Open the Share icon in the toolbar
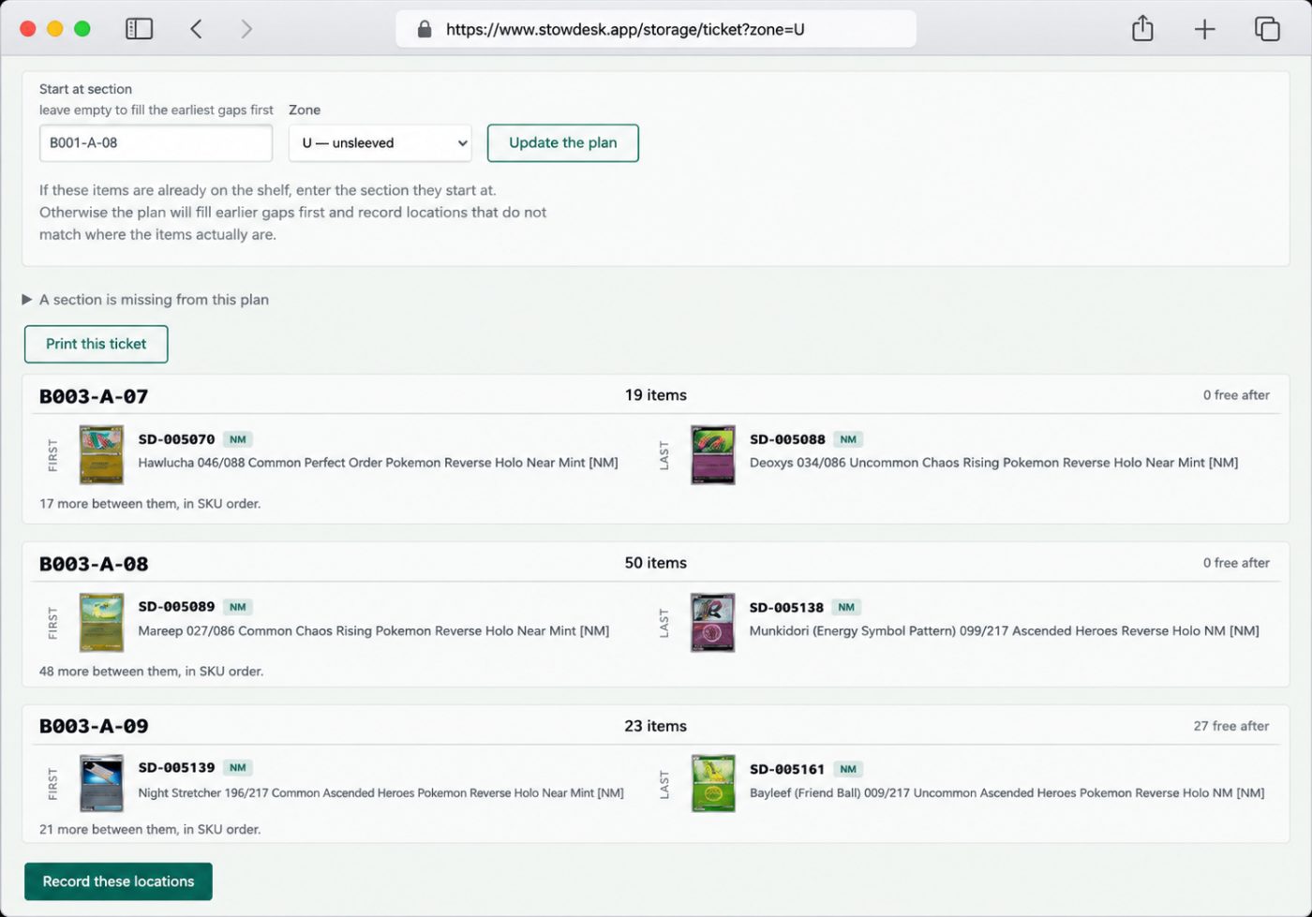The image size is (1312, 917). (x=1142, y=28)
